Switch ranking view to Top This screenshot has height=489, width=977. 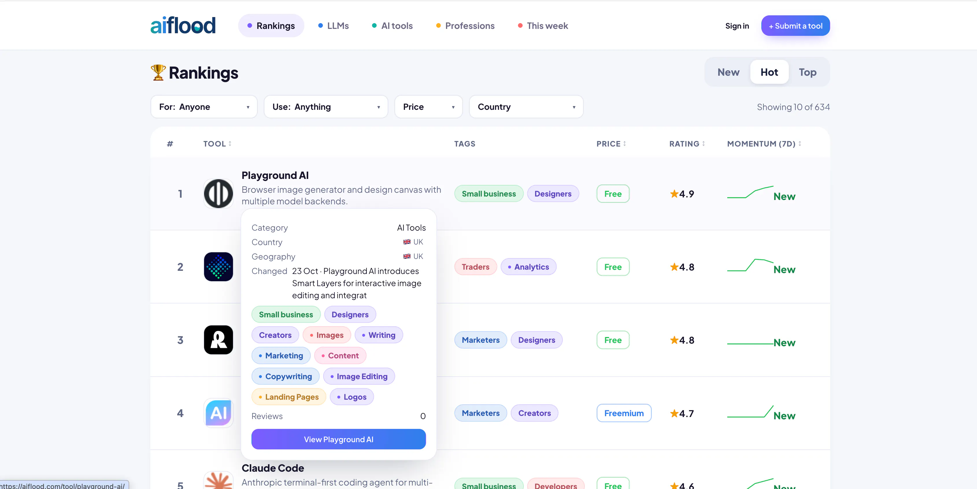(x=807, y=72)
